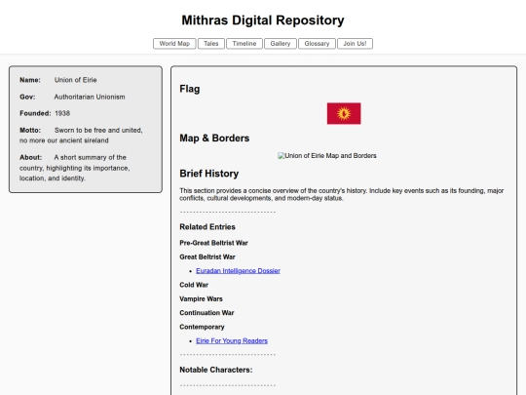Viewport: 526px width, 395px height.
Task: Click the Authoritarian Unionism government value
Action: pyautogui.click(x=90, y=98)
